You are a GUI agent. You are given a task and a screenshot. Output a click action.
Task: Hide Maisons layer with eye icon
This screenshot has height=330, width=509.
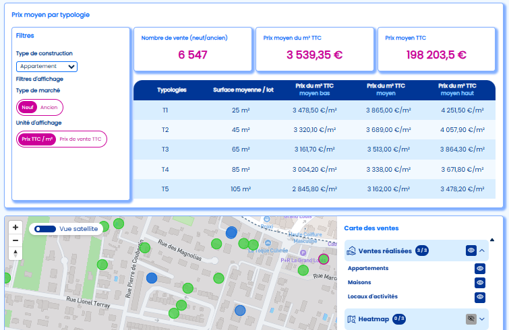click(x=480, y=282)
